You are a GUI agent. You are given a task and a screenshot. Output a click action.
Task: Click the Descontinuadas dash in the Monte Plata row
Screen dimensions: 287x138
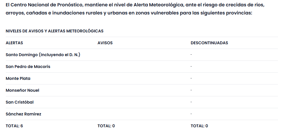(x=191, y=78)
